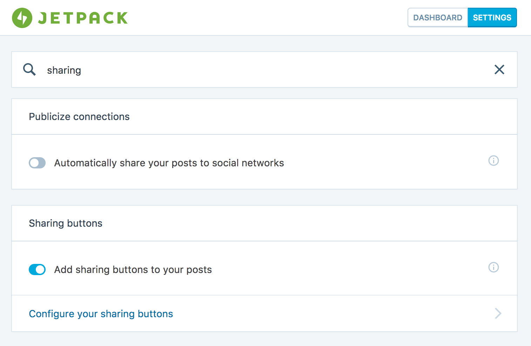
Task: Click the search magnifier icon
Action: [x=29, y=69]
